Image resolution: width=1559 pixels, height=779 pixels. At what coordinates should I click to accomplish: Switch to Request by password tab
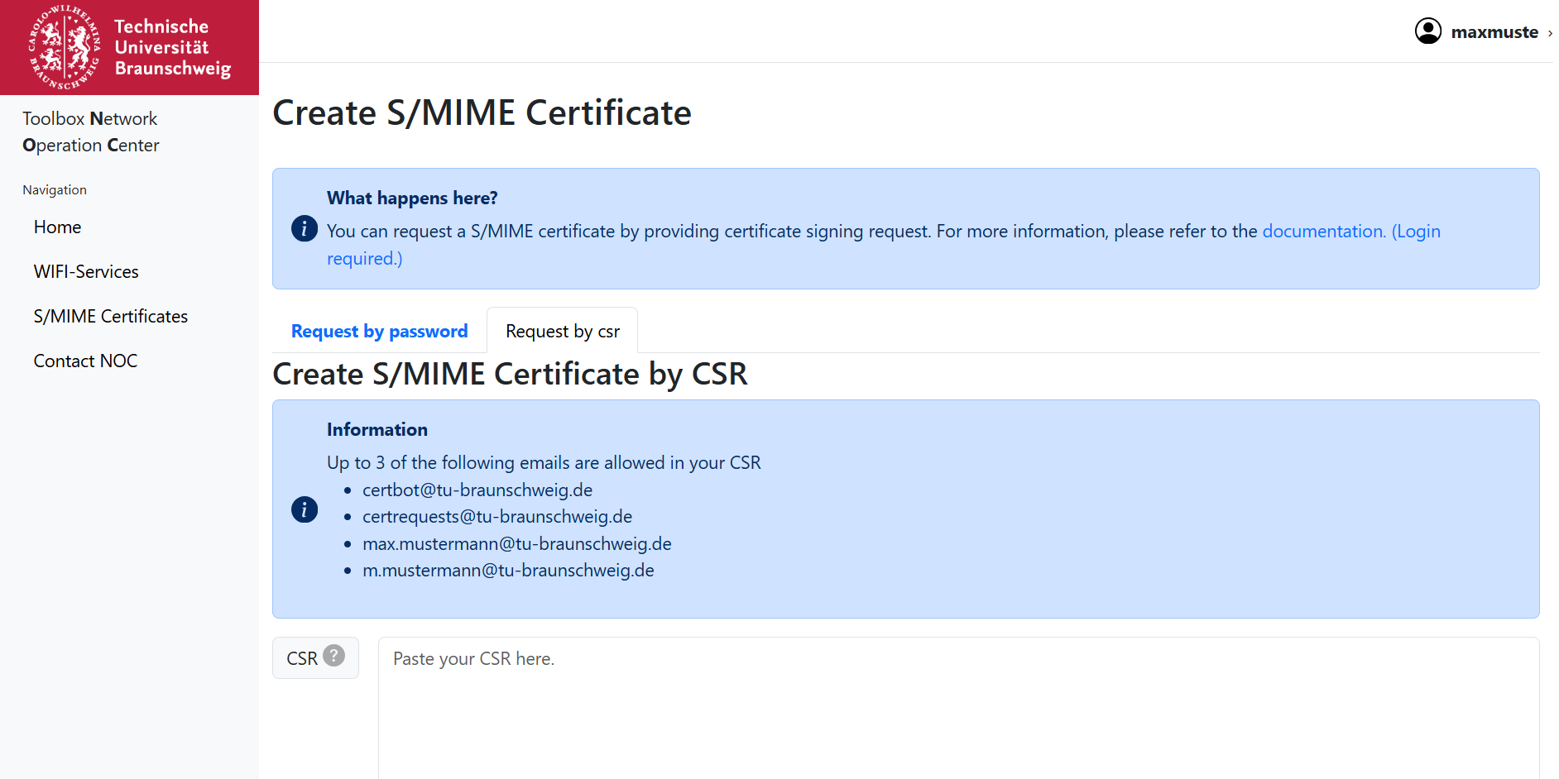coord(379,331)
